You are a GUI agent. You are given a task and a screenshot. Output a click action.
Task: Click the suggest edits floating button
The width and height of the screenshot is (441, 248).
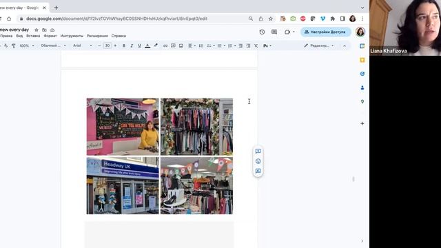pyautogui.click(x=258, y=171)
